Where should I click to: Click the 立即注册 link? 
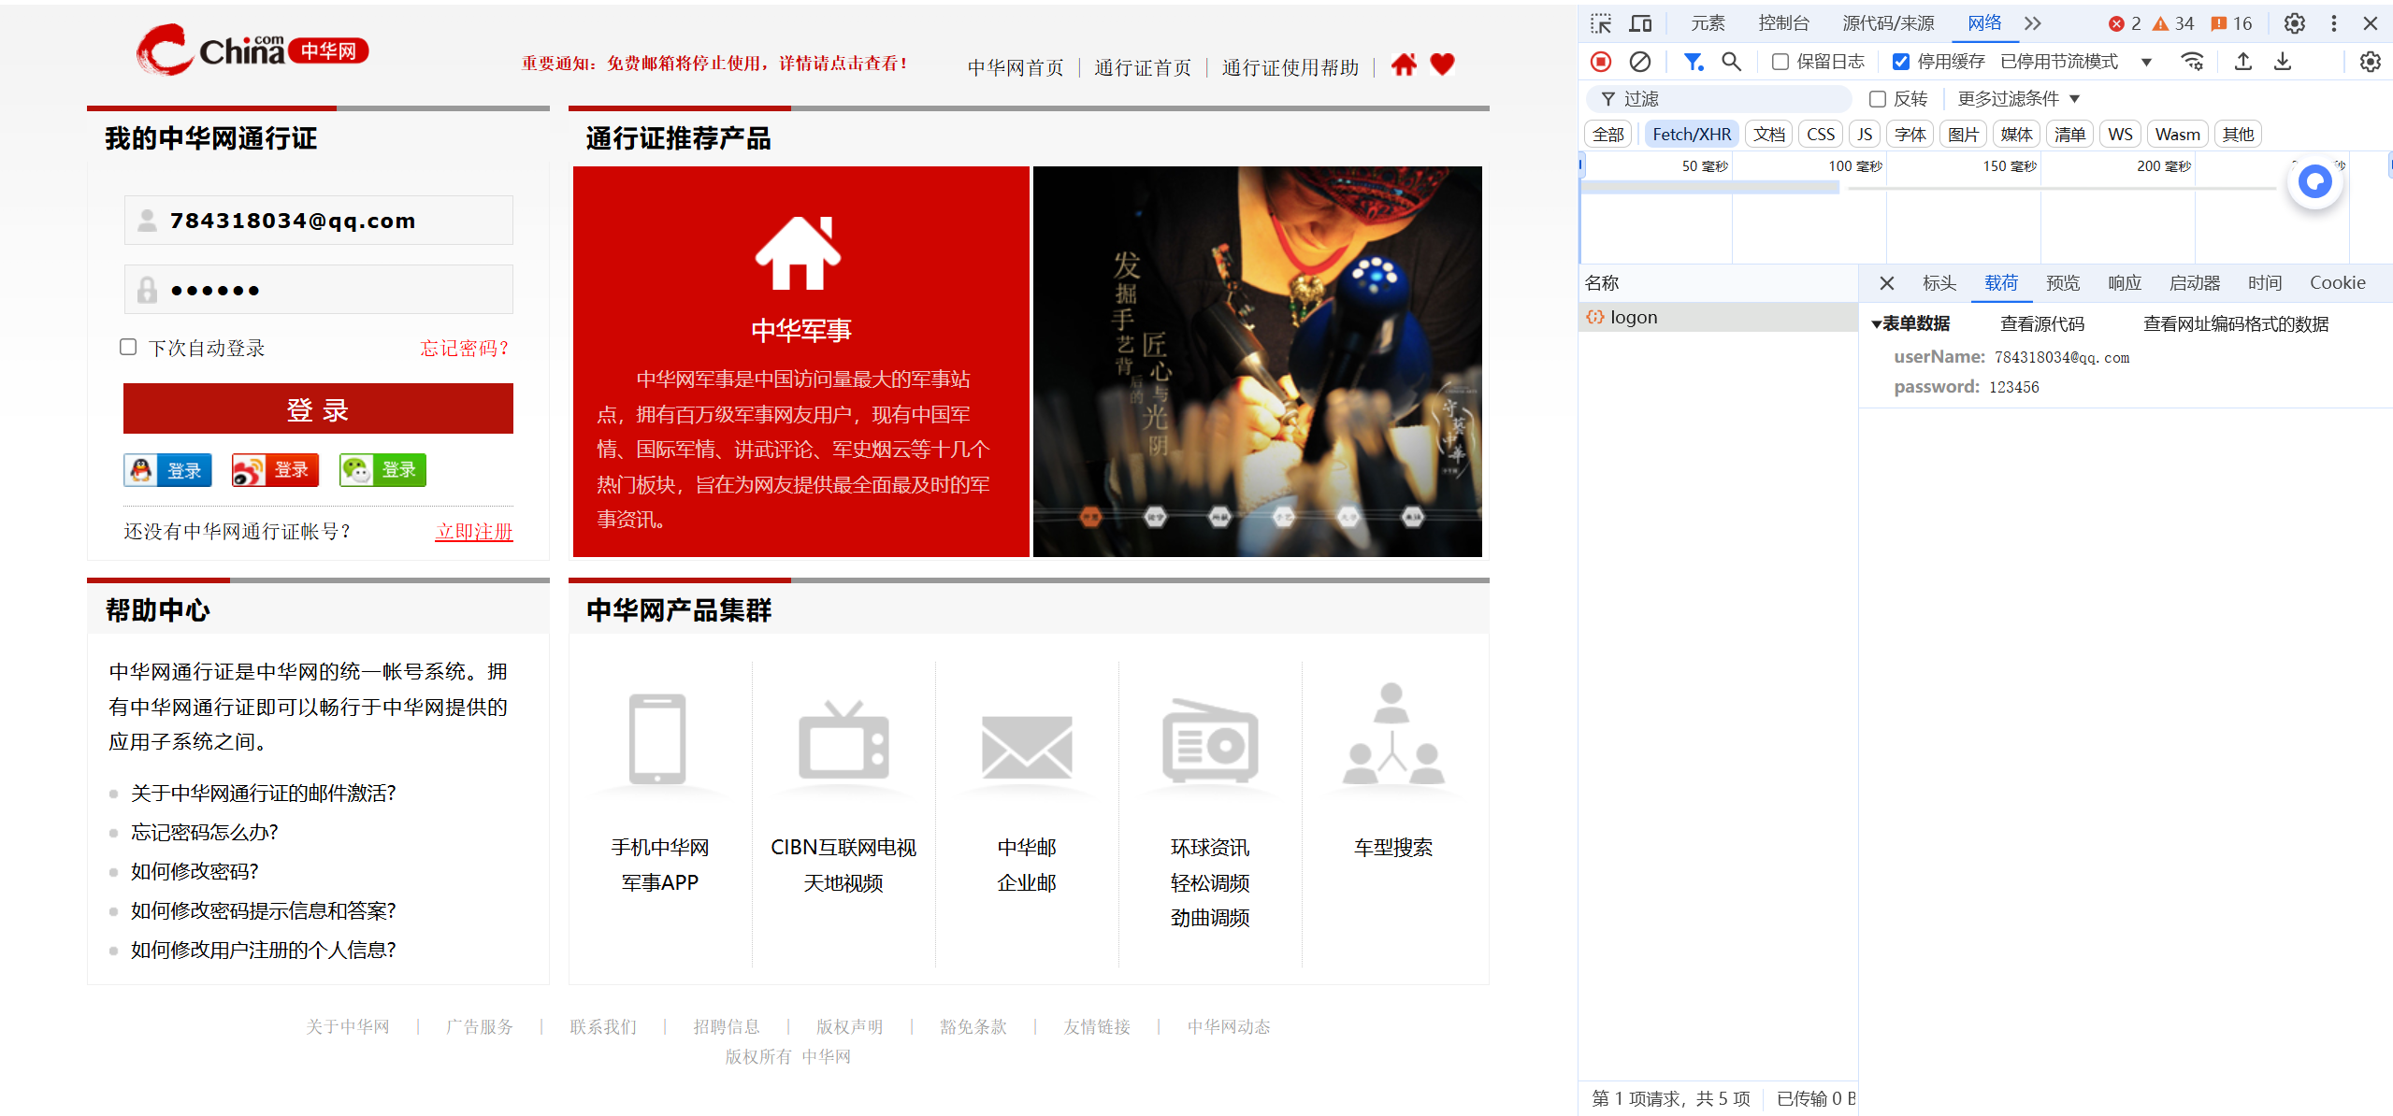click(x=473, y=531)
